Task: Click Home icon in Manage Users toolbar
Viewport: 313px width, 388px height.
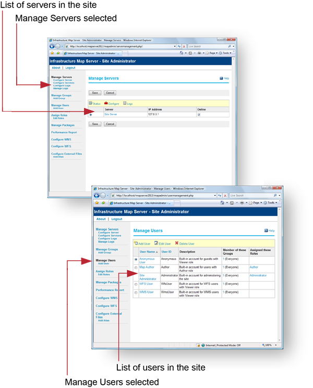Action: (x=222, y=203)
